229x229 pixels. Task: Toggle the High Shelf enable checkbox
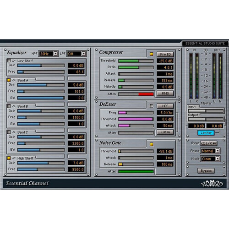click(x=9, y=158)
